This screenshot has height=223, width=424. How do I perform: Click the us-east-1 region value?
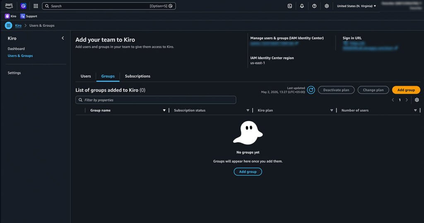tap(258, 63)
